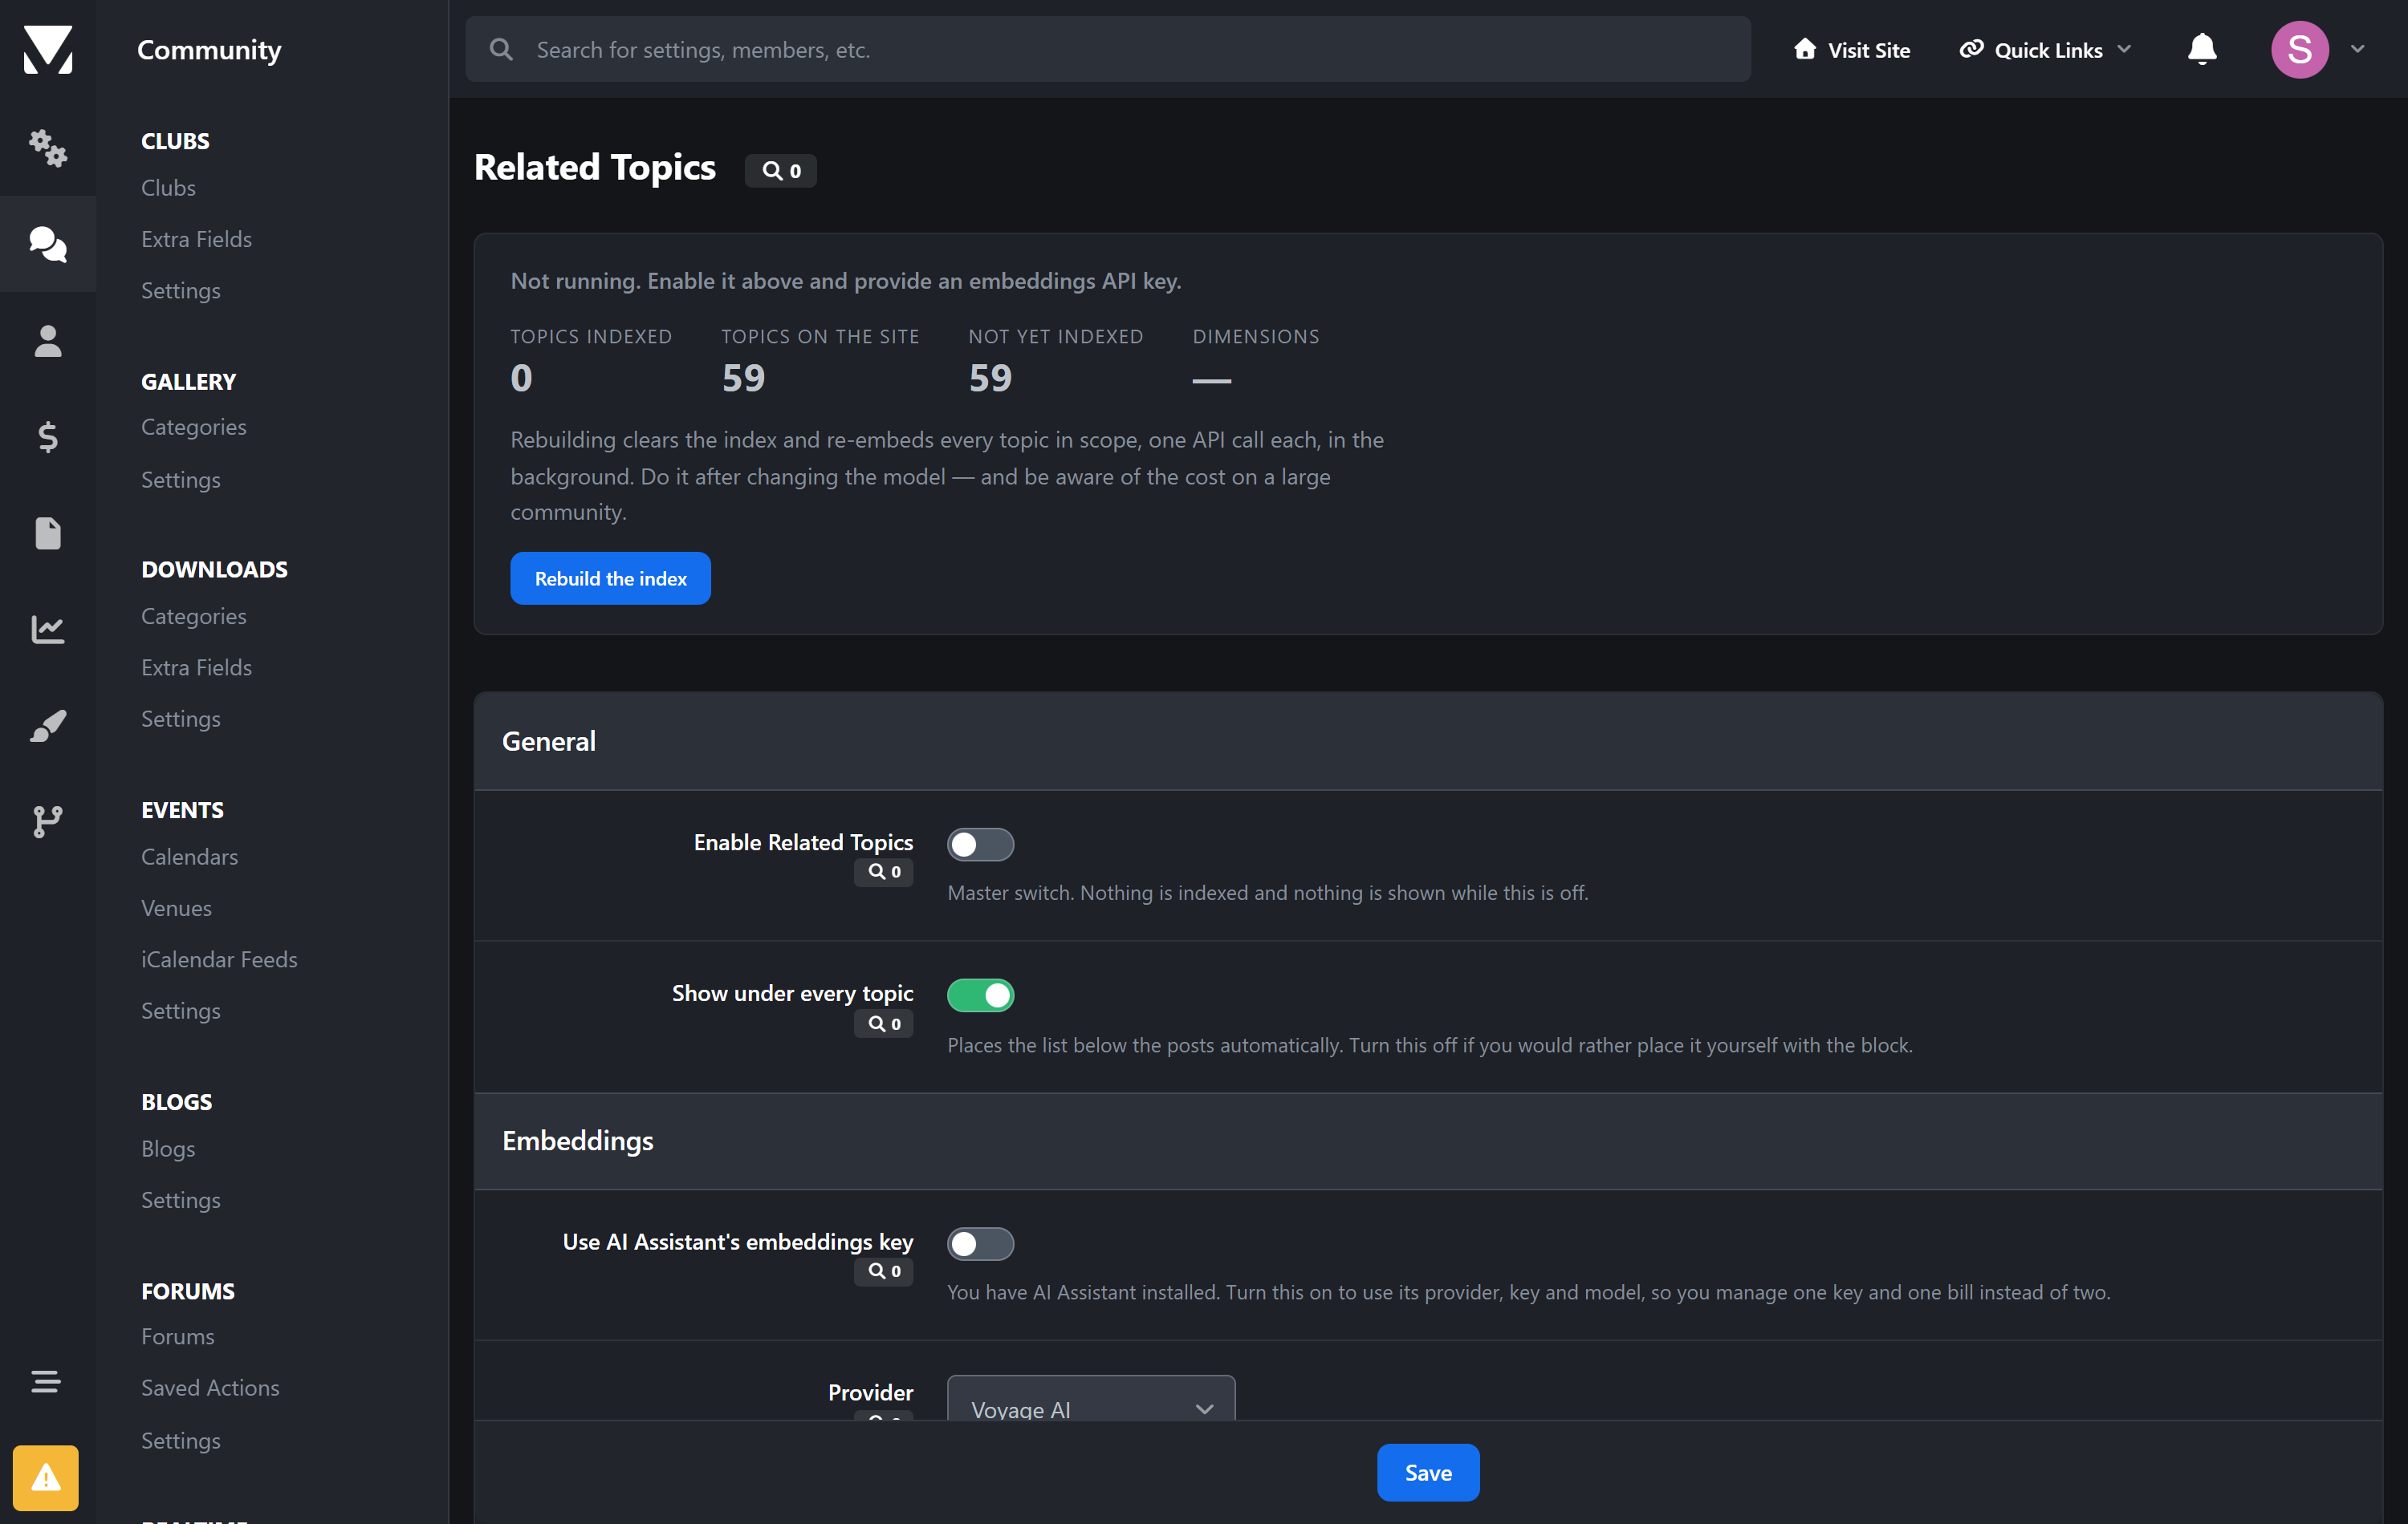Open the Provider dropdown showing Voyage AI

pyautogui.click(x=1091, y=1399)
